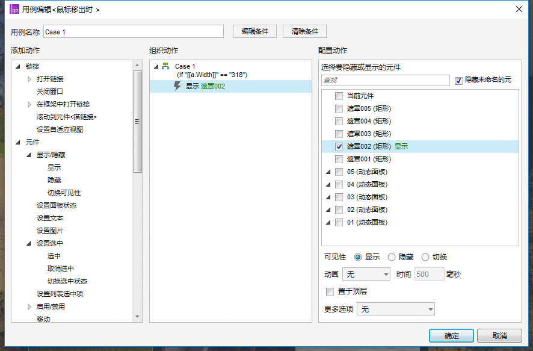Open the 动画 dropdown
Screen dimensions: 533x351
(366, 274)
